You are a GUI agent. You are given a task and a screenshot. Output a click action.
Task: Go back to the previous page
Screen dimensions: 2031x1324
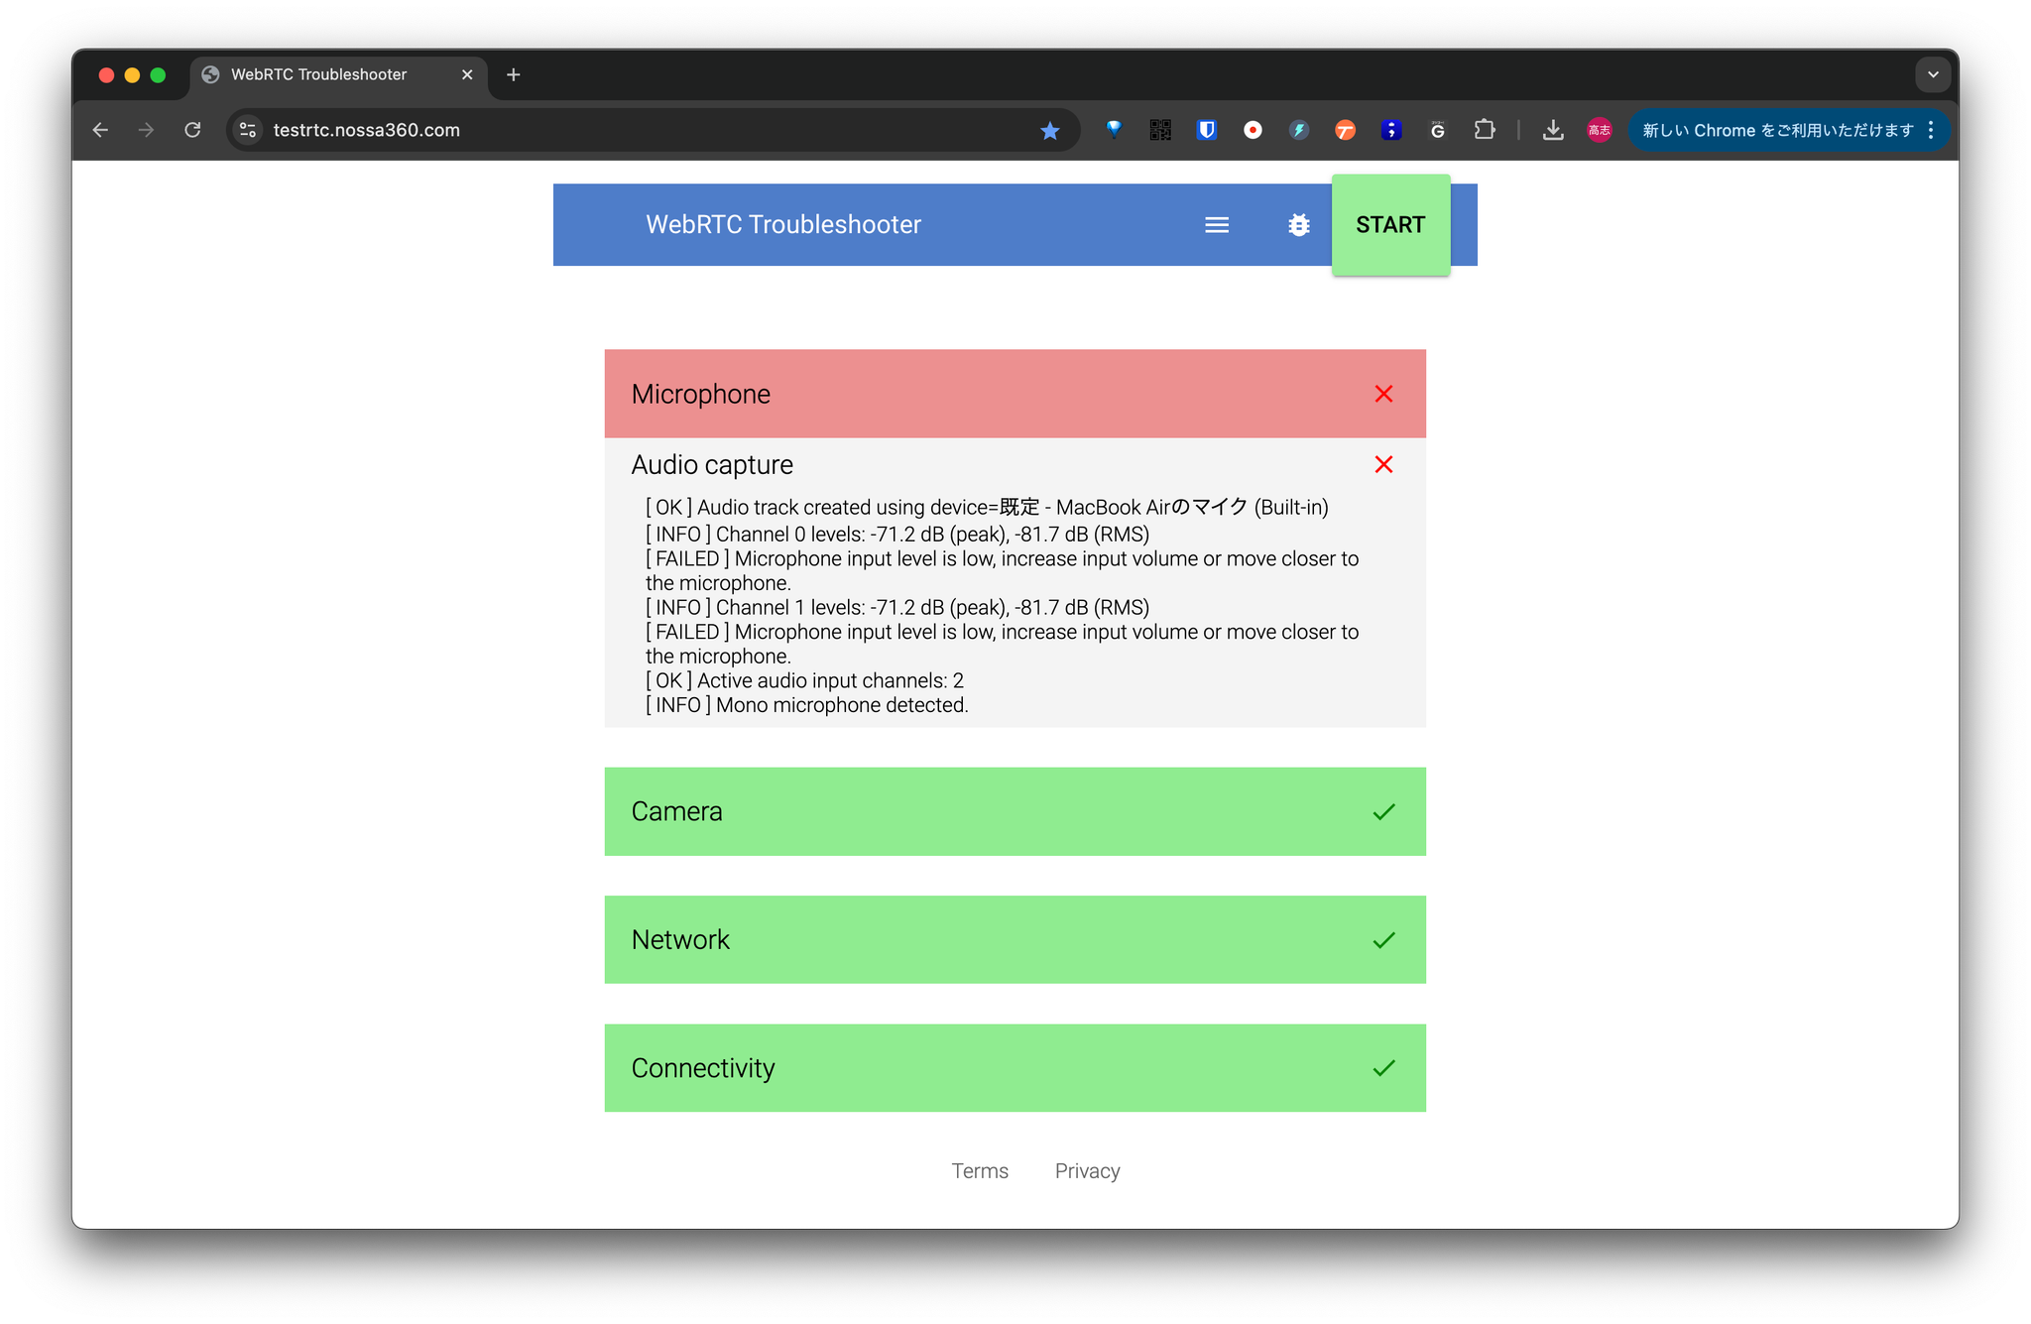100,130
